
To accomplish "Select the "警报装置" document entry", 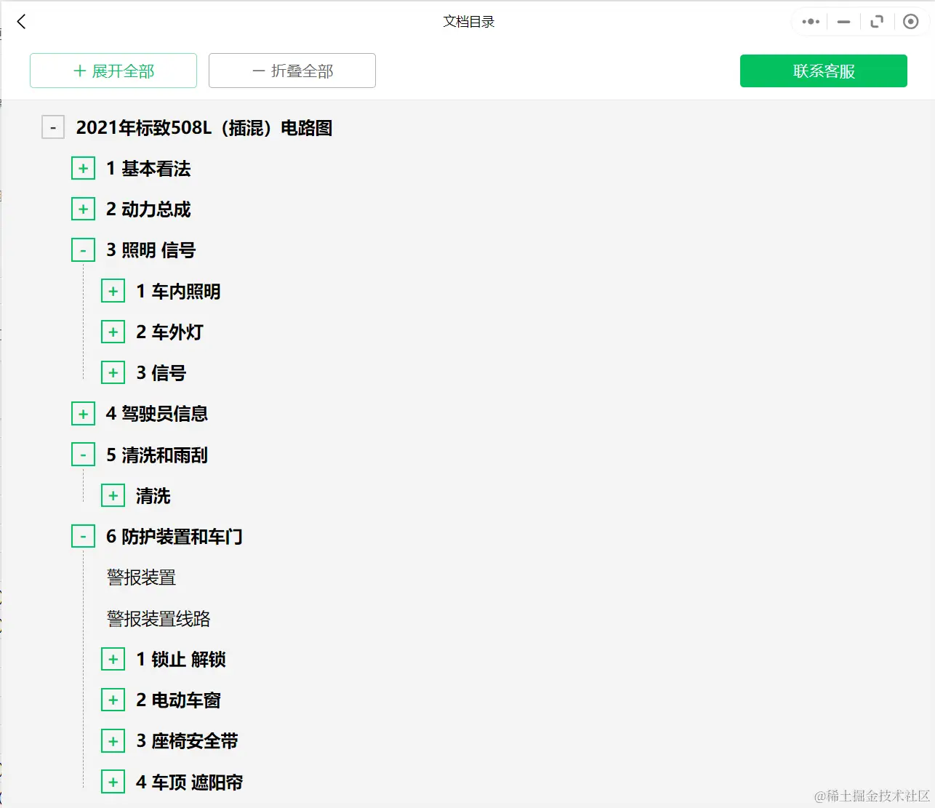I will click(x=140, y=577).
